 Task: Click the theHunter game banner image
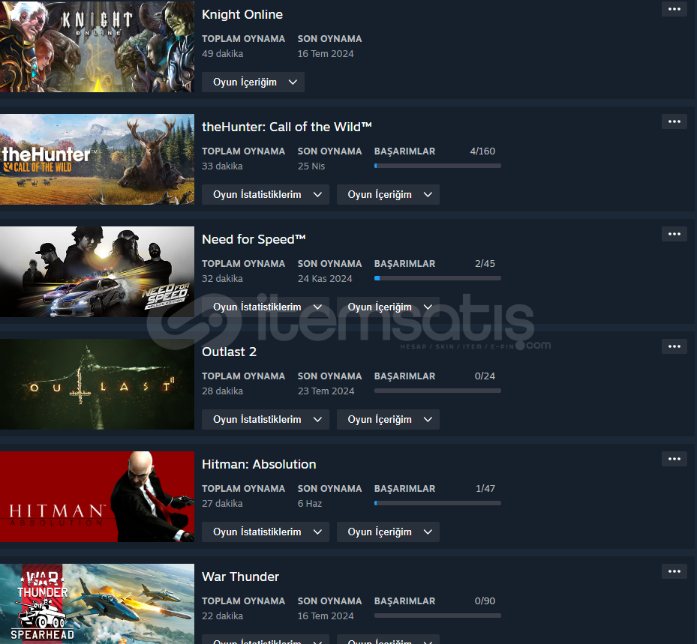(97, 160)
